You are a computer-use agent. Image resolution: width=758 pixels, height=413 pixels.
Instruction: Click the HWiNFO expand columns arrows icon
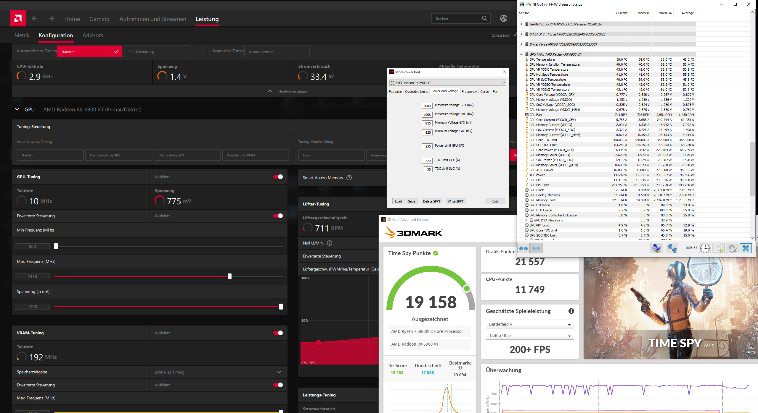click(523, 248)
